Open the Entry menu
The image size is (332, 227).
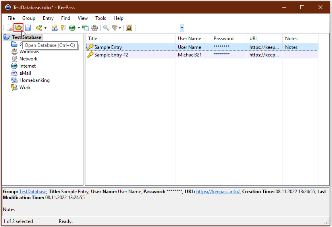(48, 18)
